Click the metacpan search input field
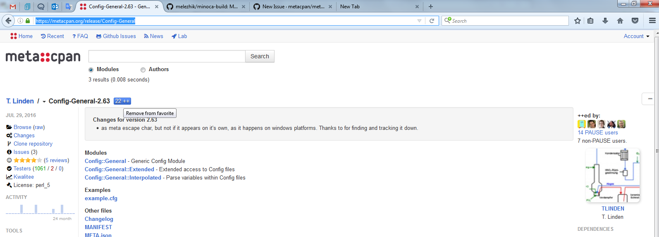Viewport: 659px width, 237px height. pyautogui.click(x=167, y=56)
